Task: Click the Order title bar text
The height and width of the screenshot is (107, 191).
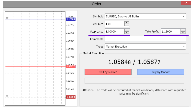Action: [x=97, y=4]
